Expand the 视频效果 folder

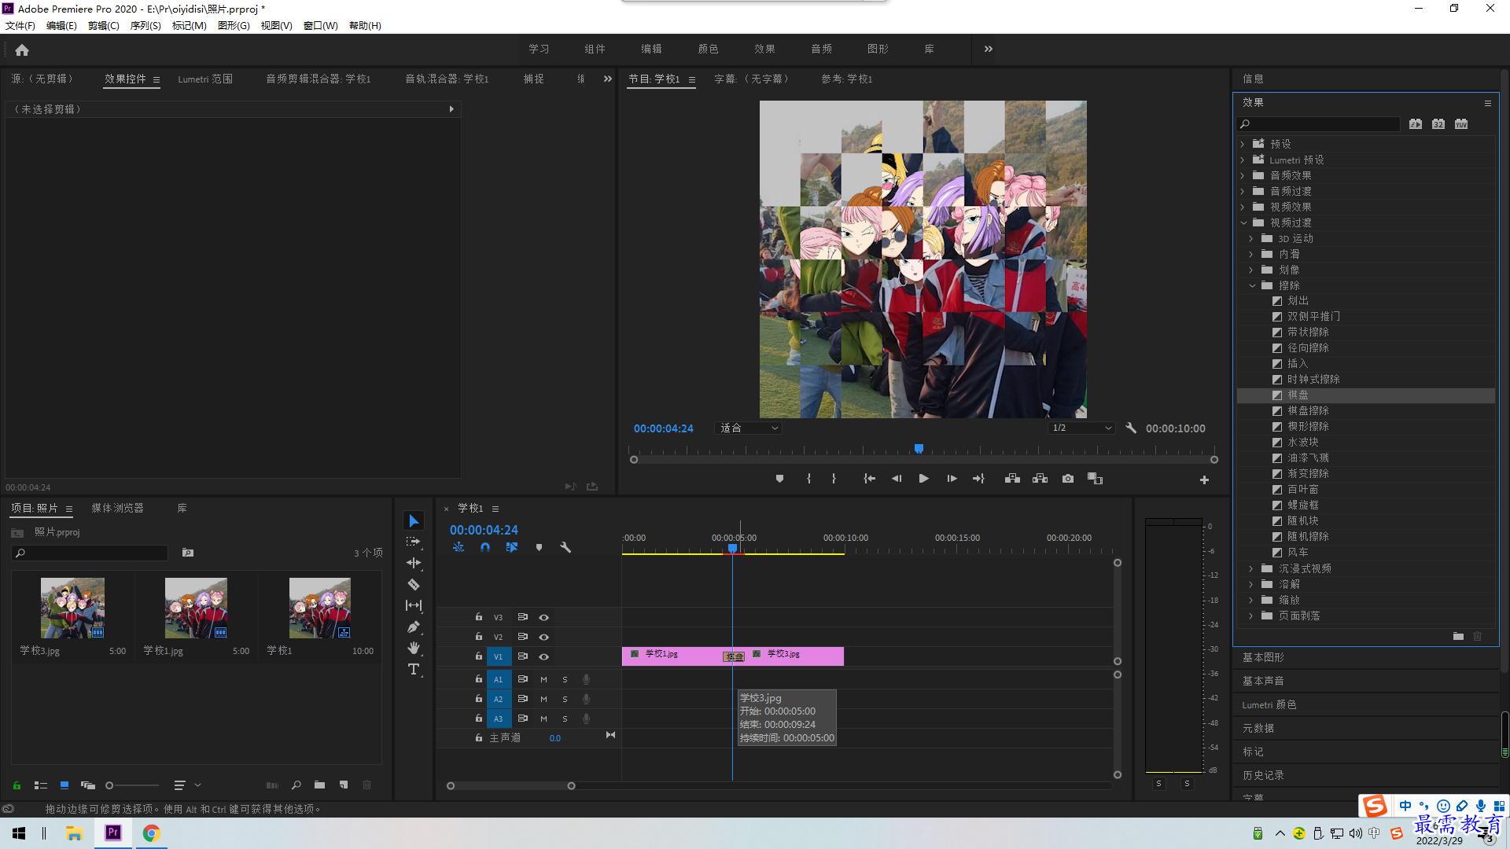[x=1243, y=207]
